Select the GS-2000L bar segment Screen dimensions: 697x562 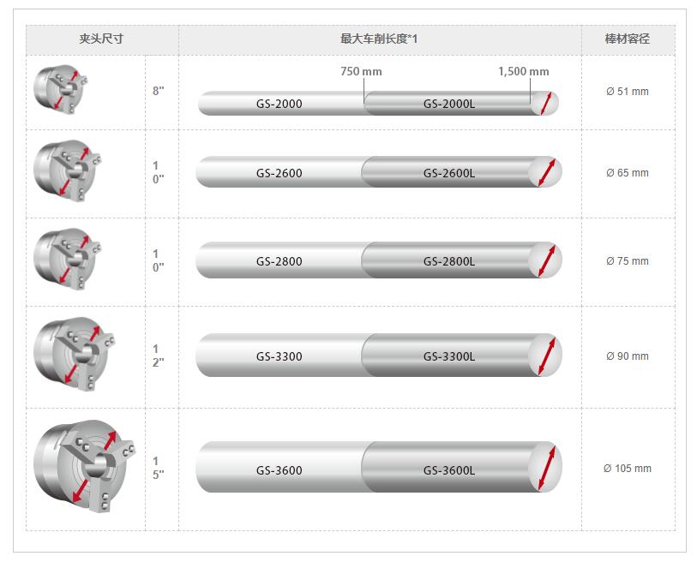point(460,104)
